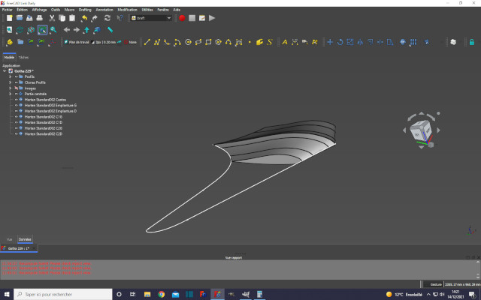
Task: Open Chrome from the taskbar
Action: 161,294
